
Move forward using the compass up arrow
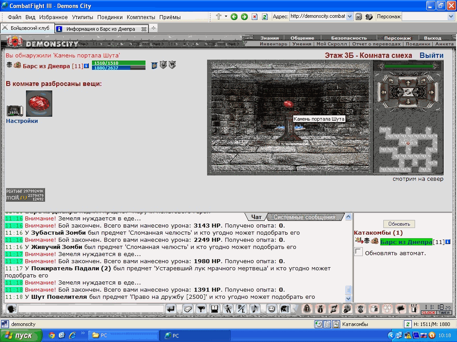pyautogui.click(x=408, y=82)
